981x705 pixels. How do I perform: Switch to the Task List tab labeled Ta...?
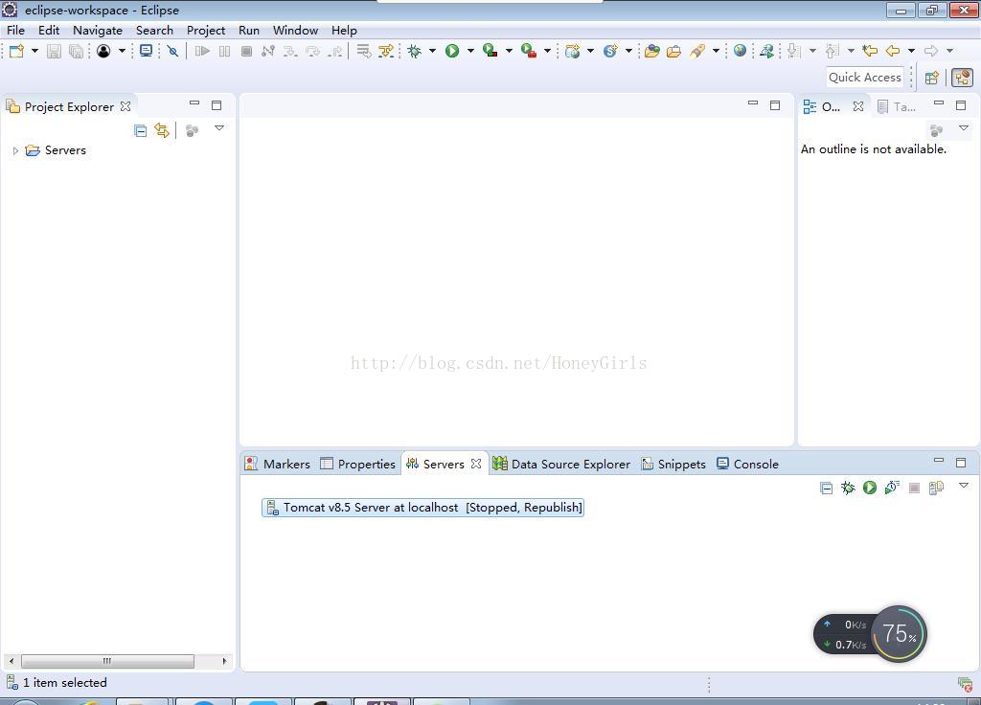[x=897, y=107]
